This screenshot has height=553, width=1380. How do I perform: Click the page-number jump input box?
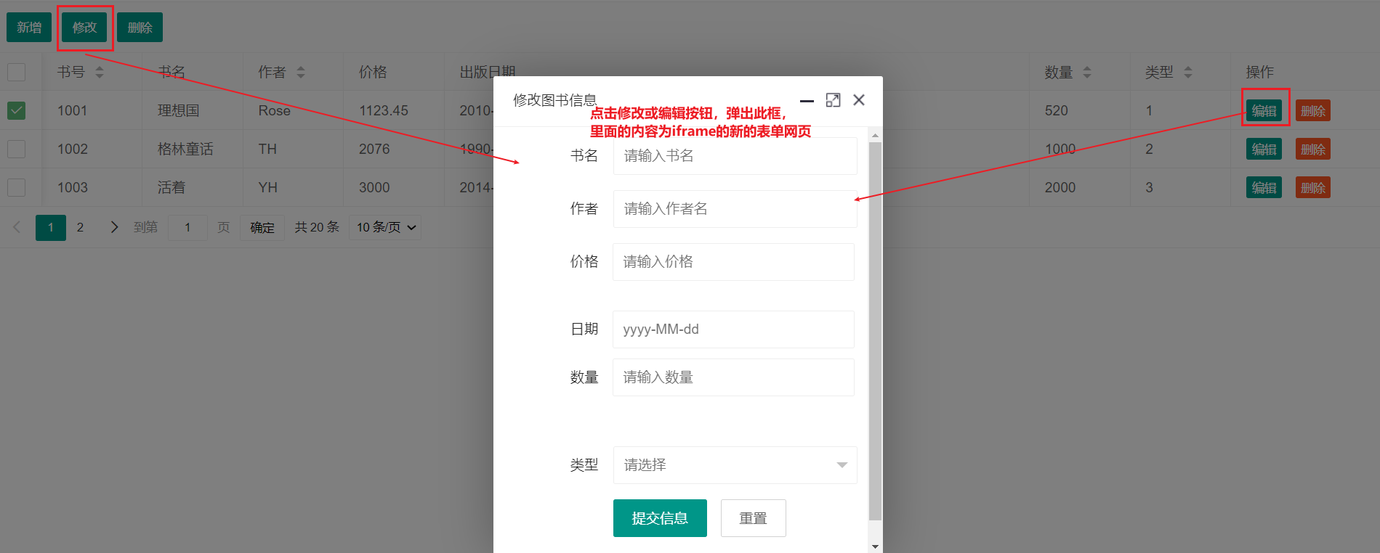(187, 227)
